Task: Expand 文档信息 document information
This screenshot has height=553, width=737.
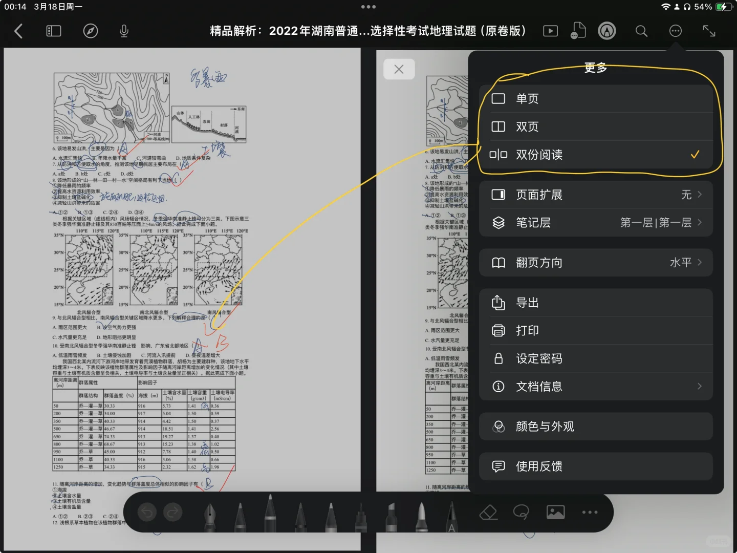Action: point(596,387)
